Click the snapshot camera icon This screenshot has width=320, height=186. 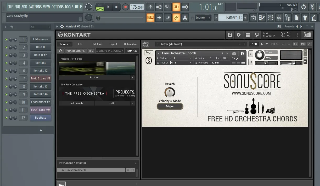[234, 53]
